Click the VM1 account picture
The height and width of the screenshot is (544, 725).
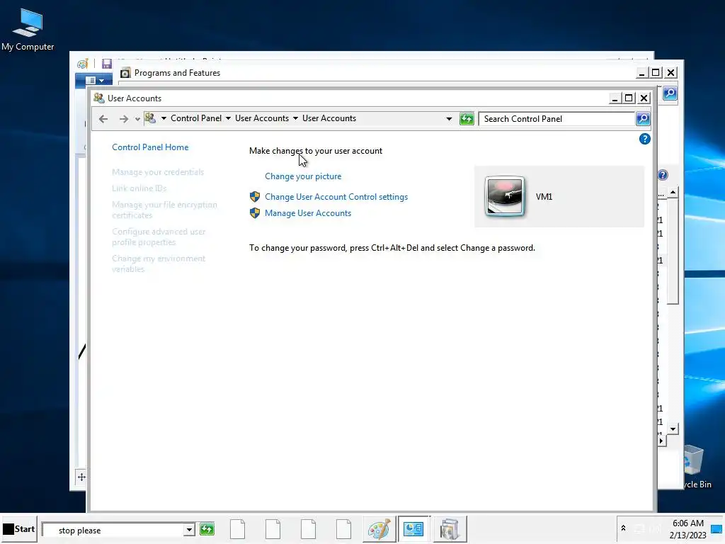pyautogui.click(x=504, y=197)
